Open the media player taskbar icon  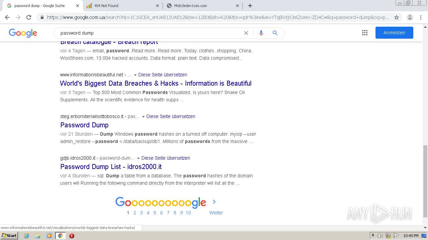pos(49,236)
